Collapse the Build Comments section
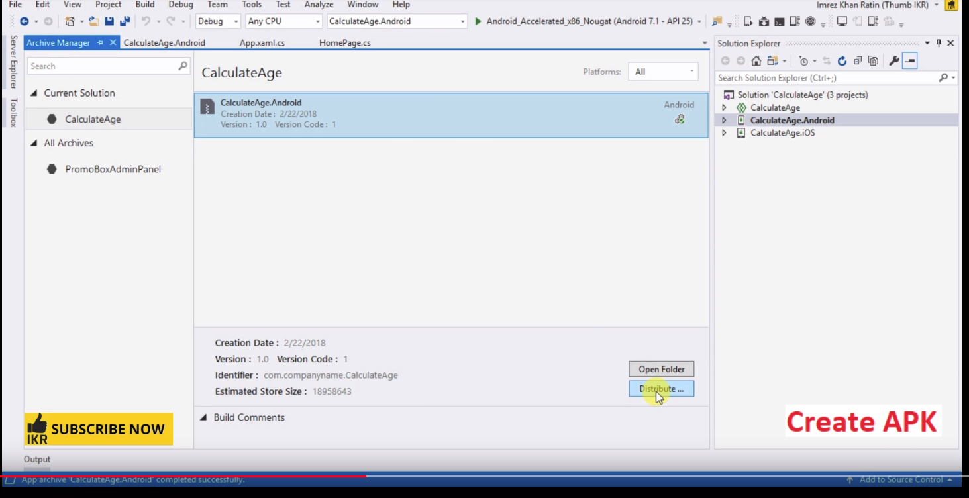The image size is (969, 498). [x=203, y=417]
